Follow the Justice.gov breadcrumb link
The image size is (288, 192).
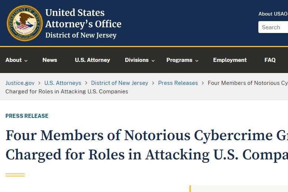[20, 83]
